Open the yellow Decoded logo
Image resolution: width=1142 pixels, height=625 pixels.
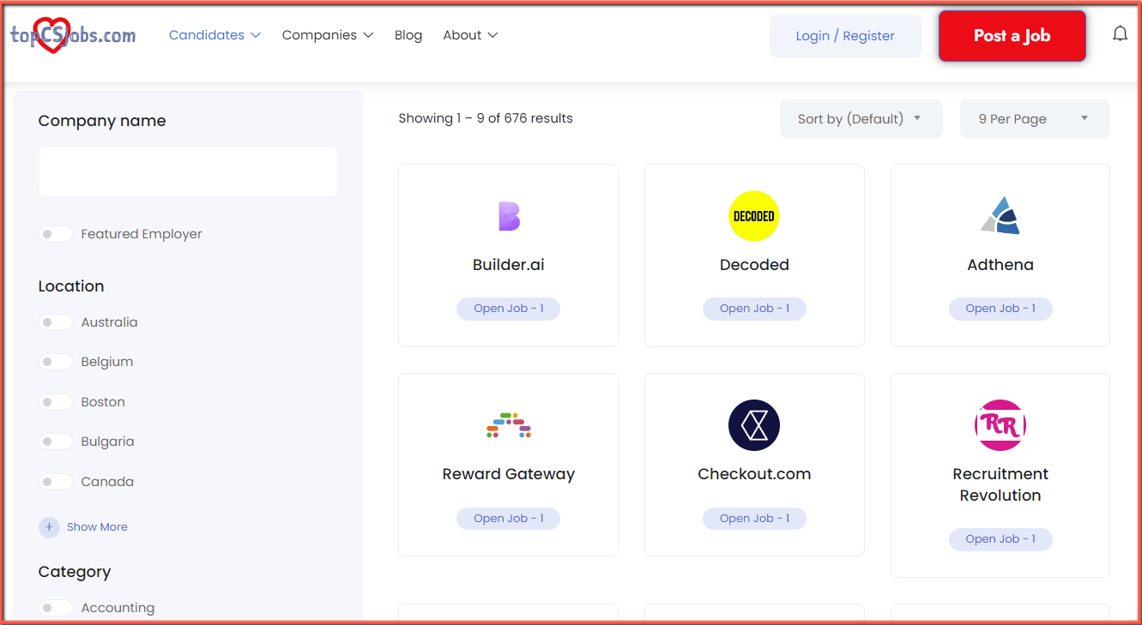[x=754, y=216]
